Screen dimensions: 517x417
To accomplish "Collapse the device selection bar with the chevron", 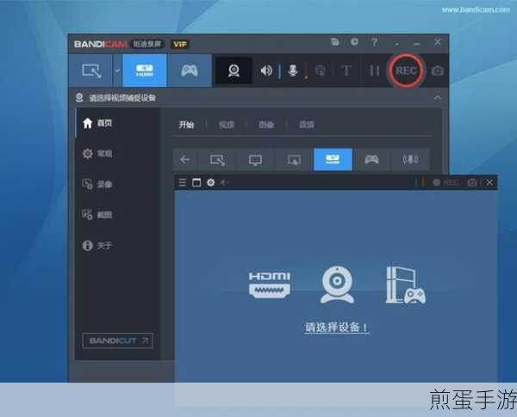I will 438,98.
